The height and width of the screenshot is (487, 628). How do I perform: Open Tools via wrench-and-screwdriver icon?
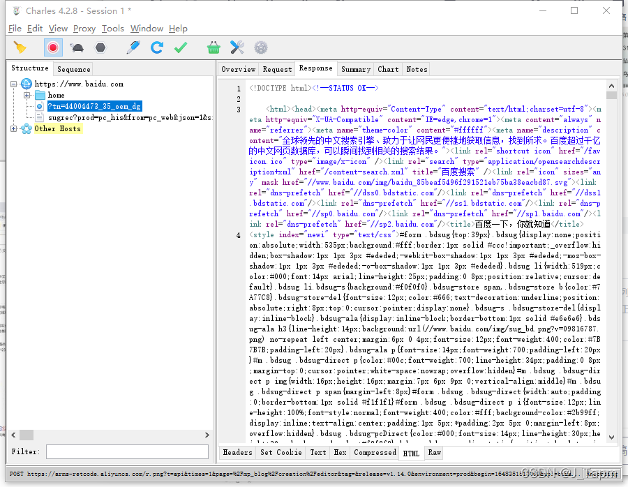[237, 47]
